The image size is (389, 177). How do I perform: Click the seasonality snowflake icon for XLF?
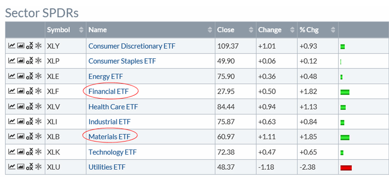pyautogui.click(x=38, y=91)
